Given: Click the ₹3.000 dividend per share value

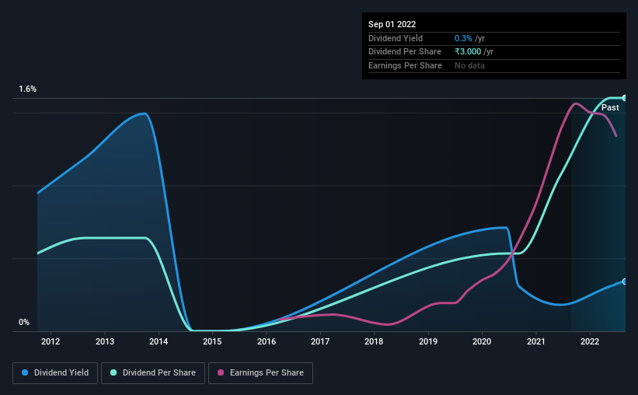Looking at the screenshot, I should pyautogui.click(x=468, y=52).
